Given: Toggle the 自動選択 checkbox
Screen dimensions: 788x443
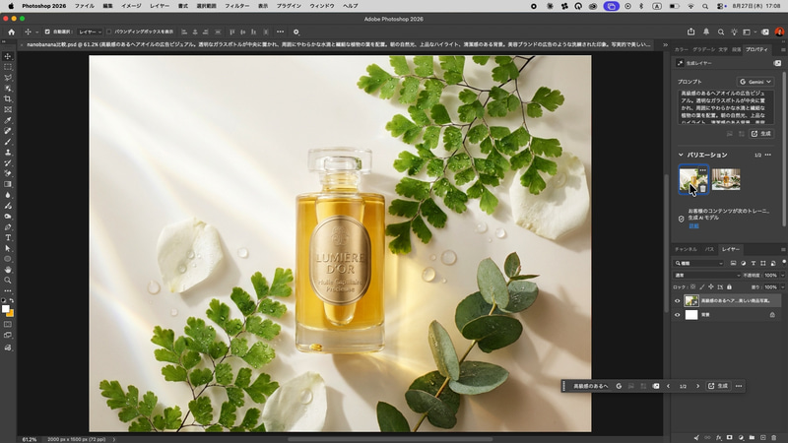Looking at the screenshot, I should (47, 32).
